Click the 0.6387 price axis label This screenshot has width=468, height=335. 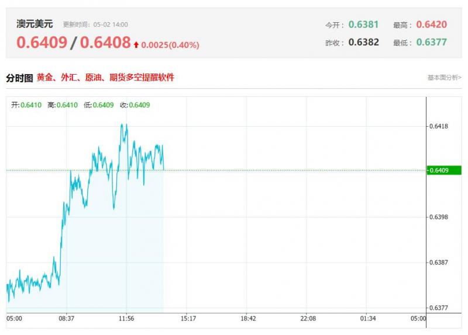click(438, 263)
